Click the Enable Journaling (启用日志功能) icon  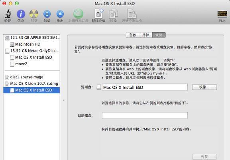(x=78, y=14)
